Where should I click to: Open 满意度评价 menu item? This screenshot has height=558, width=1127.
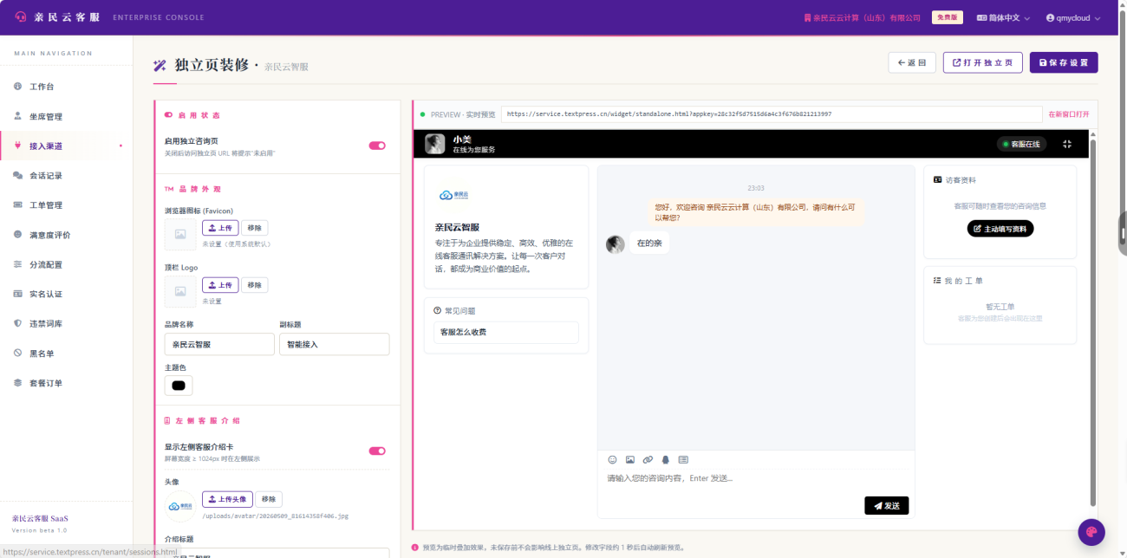tap(67, 235)
